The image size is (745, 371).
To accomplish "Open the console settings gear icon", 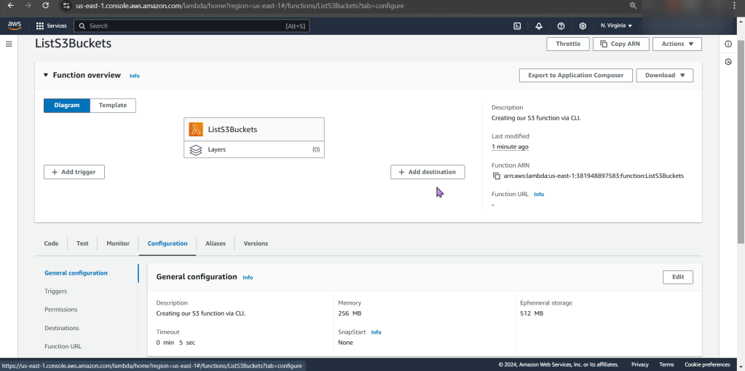I will point(583,26).
